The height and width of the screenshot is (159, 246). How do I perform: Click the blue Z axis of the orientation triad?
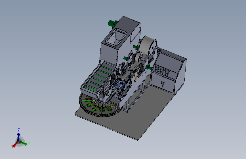(x=18, y=137)
